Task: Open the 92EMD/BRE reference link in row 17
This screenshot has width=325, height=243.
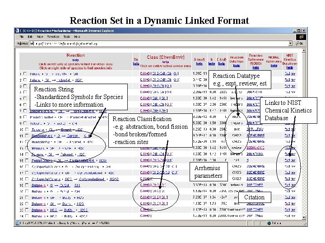Action: point(255,172)
